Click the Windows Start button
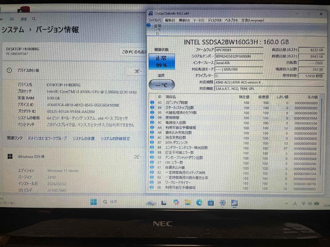The width and height of the screenshot is (330, 247). 94,202
